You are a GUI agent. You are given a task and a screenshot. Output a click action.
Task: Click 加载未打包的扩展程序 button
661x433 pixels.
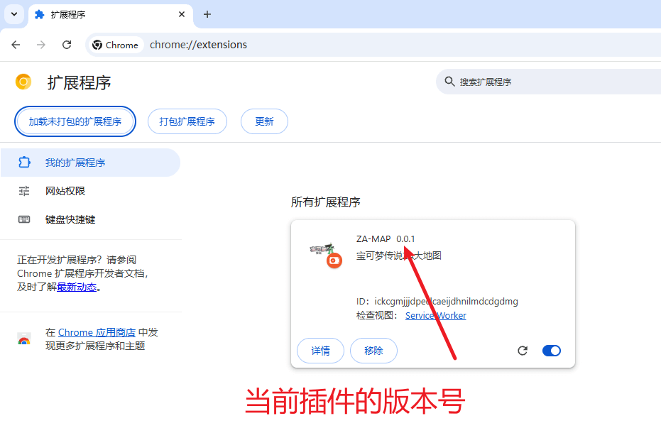coord(75,121)
